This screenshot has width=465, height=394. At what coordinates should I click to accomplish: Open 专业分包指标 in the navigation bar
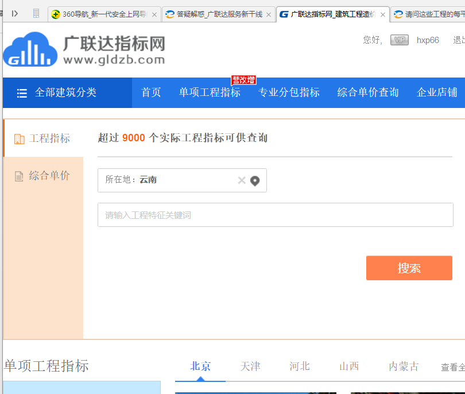289,92
